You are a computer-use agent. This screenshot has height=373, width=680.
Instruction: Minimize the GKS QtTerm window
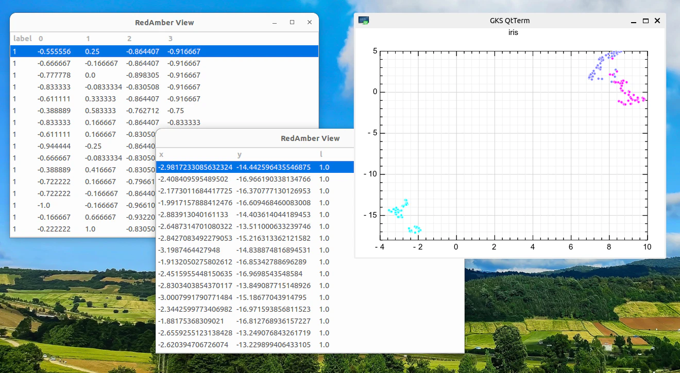point(634,21)
